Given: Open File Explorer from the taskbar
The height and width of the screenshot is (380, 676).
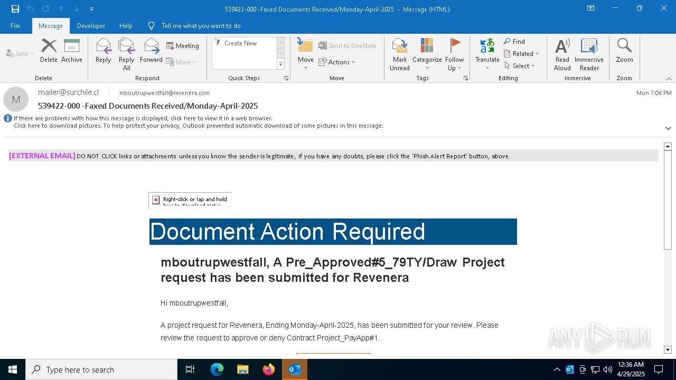Looking at the screenshot, I should point(243,369).
